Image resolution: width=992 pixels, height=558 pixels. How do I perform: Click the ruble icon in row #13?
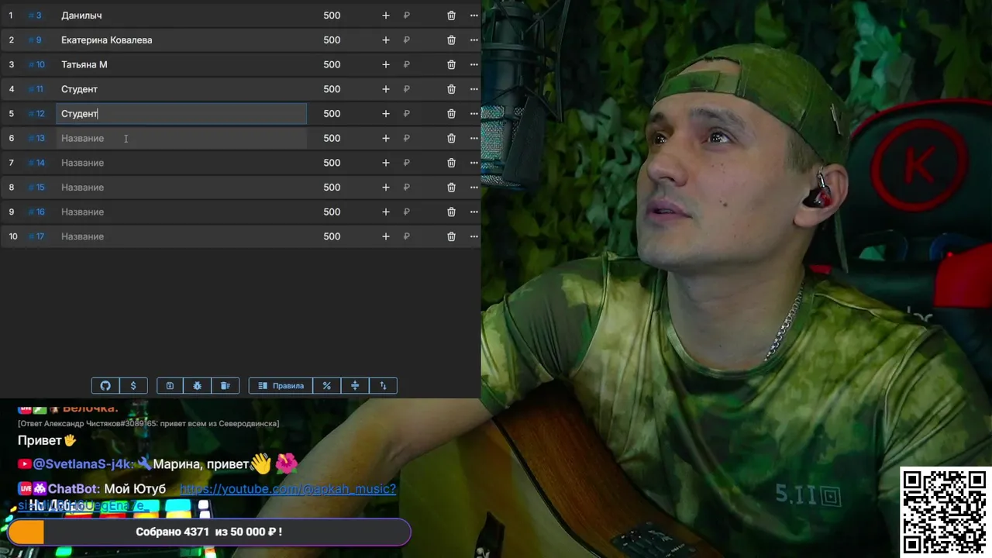click(406, 138)
